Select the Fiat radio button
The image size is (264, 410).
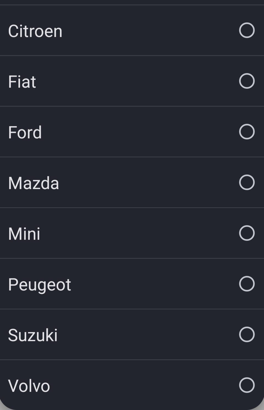[x=247, y=81]
